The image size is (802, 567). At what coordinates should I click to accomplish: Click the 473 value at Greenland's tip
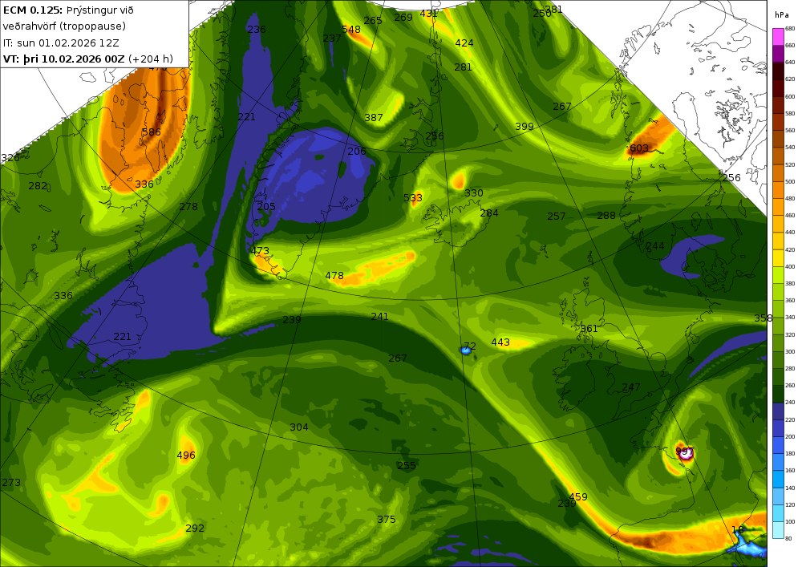(260, 251)
